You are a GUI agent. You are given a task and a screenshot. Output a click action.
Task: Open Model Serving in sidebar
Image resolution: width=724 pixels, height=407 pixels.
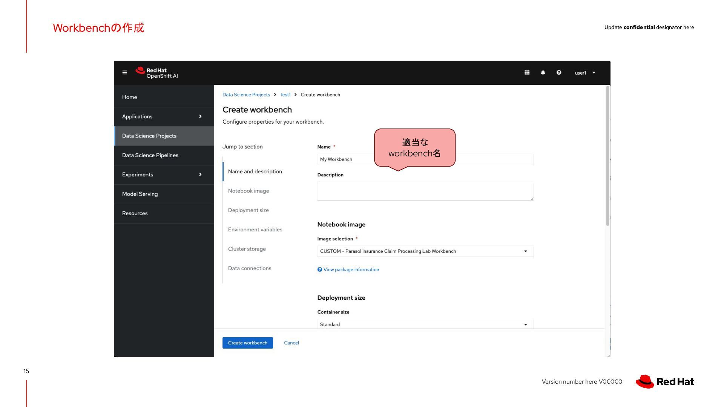click(x=164, y=194)
